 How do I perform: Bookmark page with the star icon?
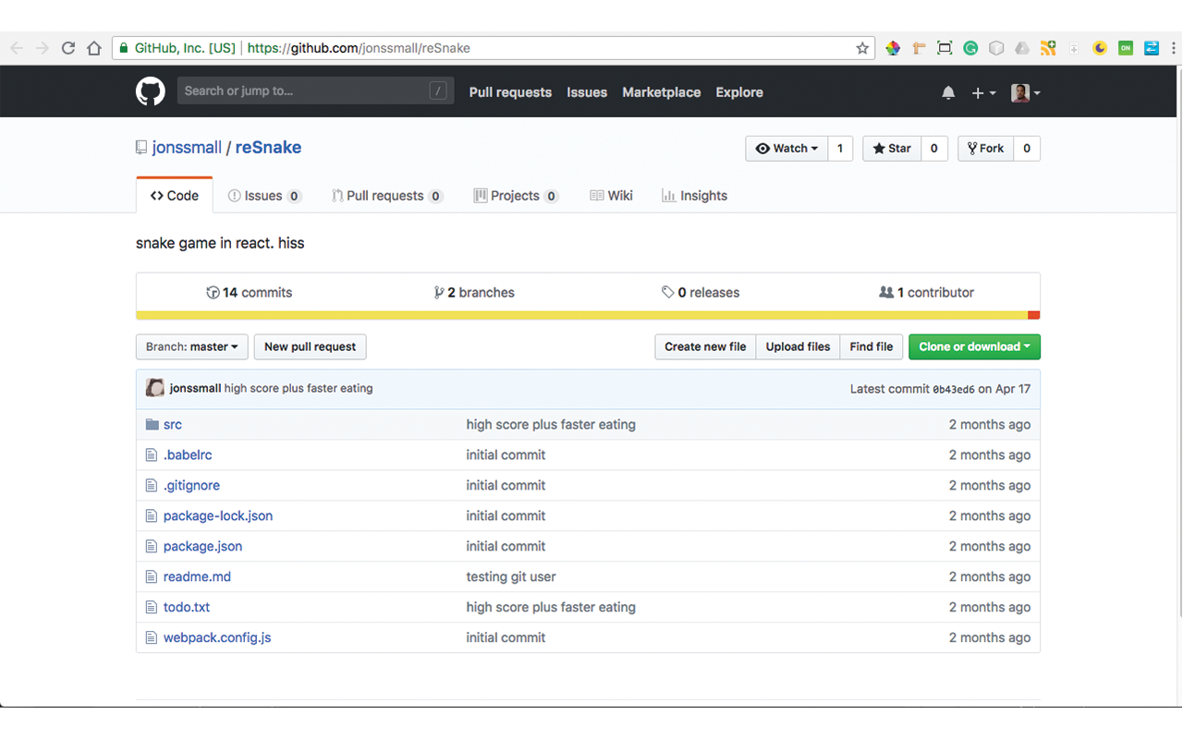point(862,48)
